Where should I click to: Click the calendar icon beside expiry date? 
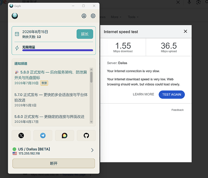tap(17, 34)
